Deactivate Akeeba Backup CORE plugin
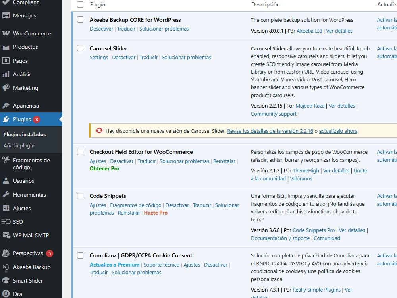Viewport: 397px width, 298px height. (101, 29)
